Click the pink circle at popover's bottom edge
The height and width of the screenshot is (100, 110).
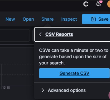point(109,95)
